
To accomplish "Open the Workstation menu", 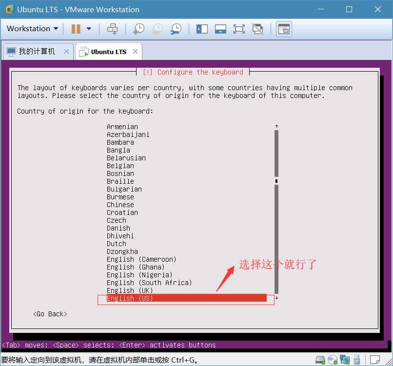I will tap(32, 29).
